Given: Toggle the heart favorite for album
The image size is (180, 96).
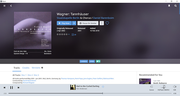Looking at the screenshot, I should (107, 23).
